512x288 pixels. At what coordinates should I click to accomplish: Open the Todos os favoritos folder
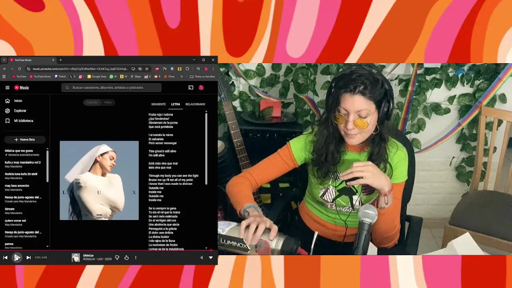tap(202, 76)
